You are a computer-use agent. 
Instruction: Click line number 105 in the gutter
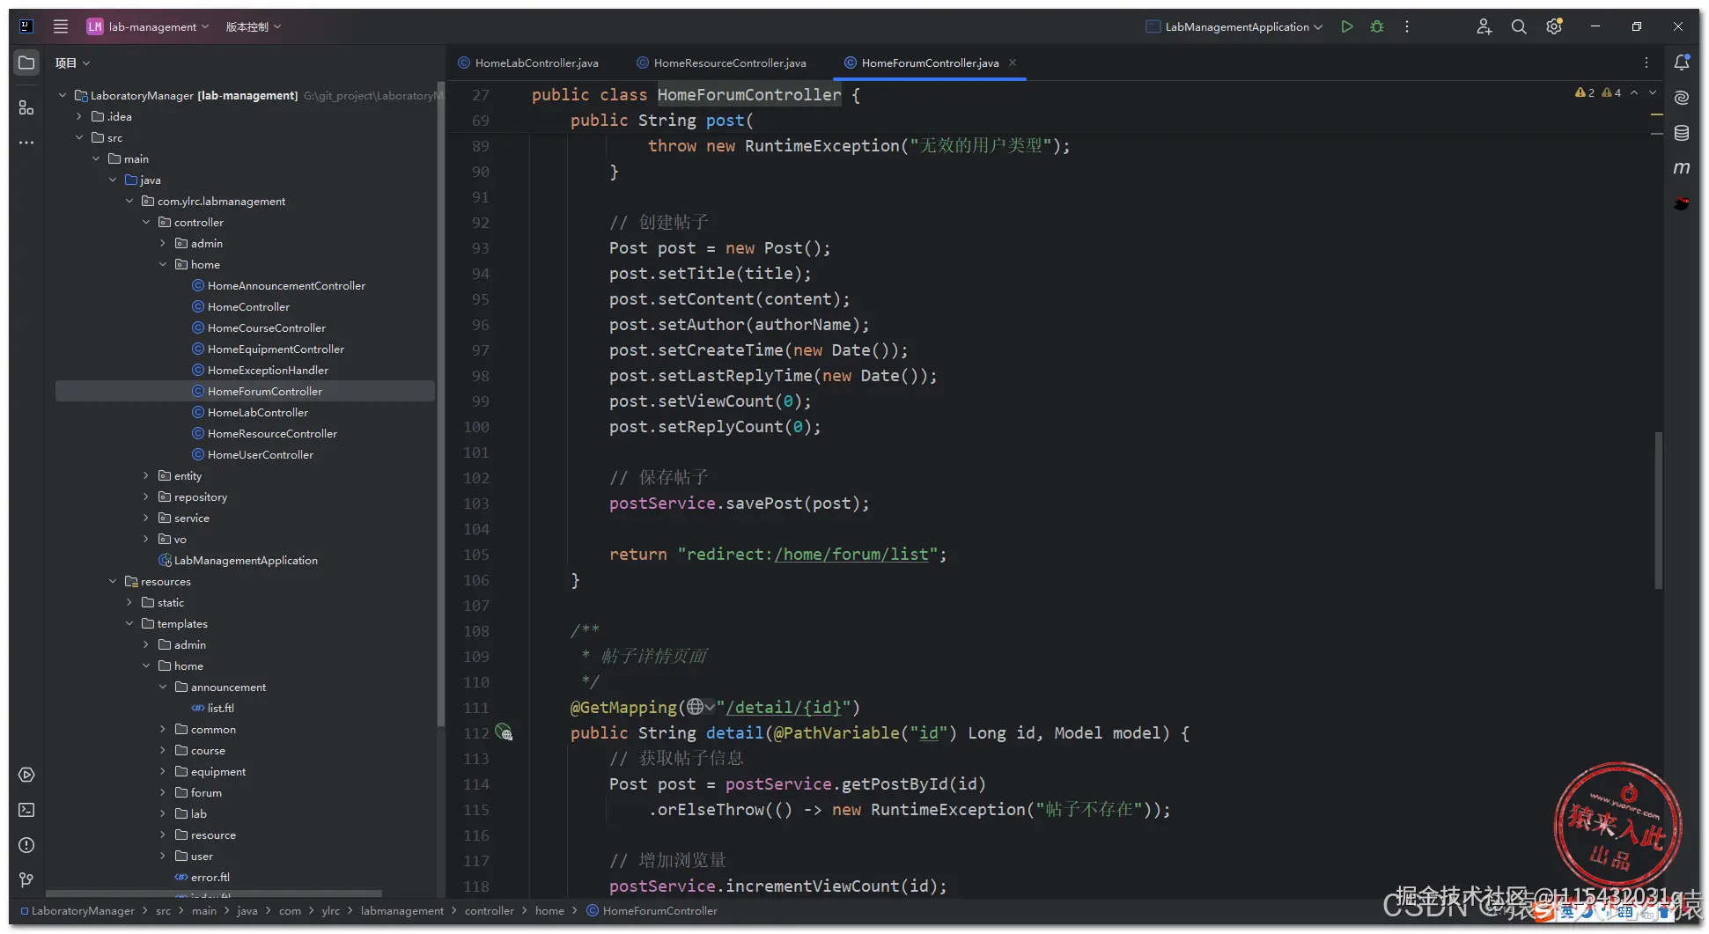coord(476,554)
